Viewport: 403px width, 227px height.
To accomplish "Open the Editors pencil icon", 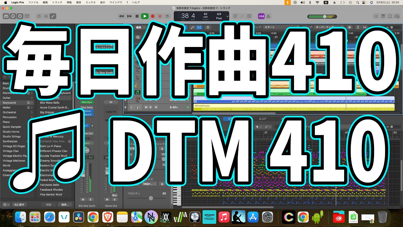I will point(53,16).
